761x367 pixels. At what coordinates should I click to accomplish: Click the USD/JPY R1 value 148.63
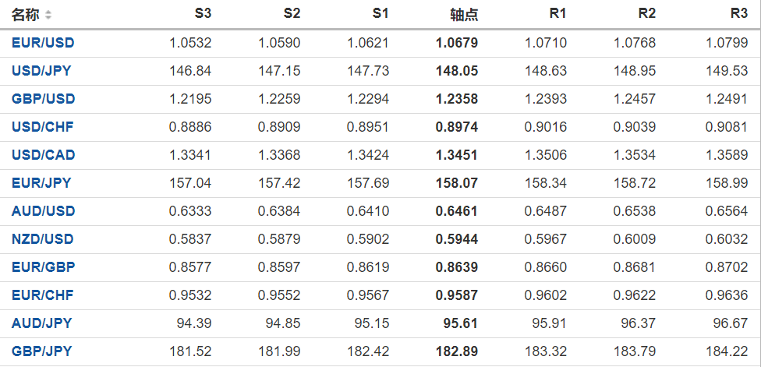[x=547, y=71]
